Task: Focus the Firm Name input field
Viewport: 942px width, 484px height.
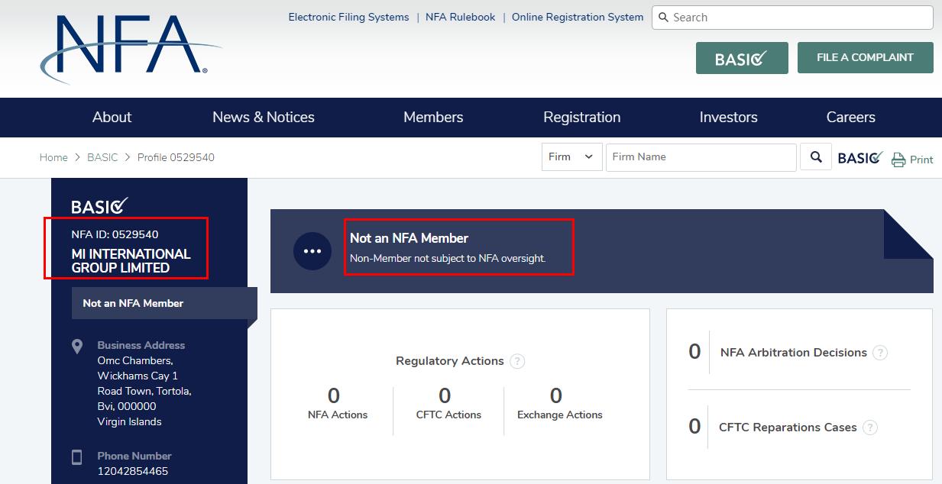Action: [701, 157]
